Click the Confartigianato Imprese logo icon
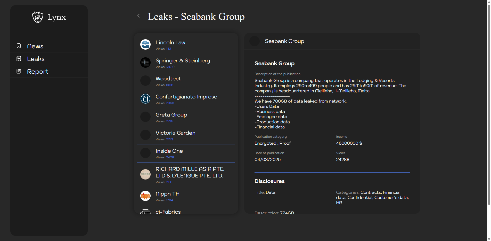Screen dimensions: 491x241 [x=145, y=99]
